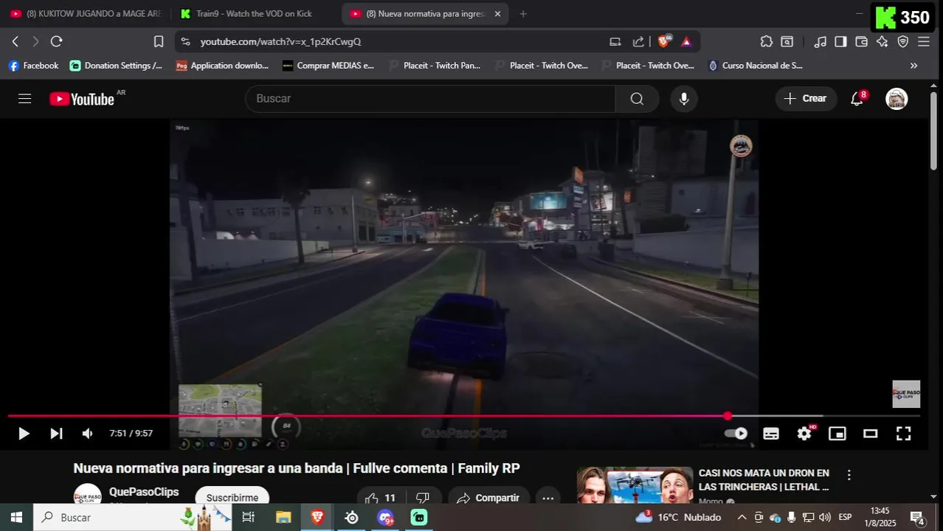The height and width of the screenshot is (531, 943).
Task: Focus the YouTube Buscar search field
Action: point(431,99)
